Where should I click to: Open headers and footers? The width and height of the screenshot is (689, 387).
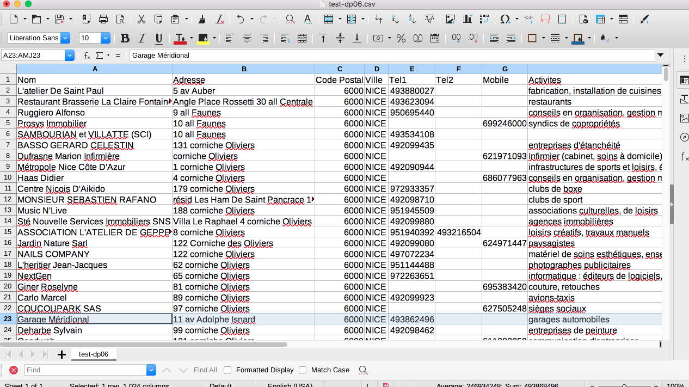coord(562,20)
